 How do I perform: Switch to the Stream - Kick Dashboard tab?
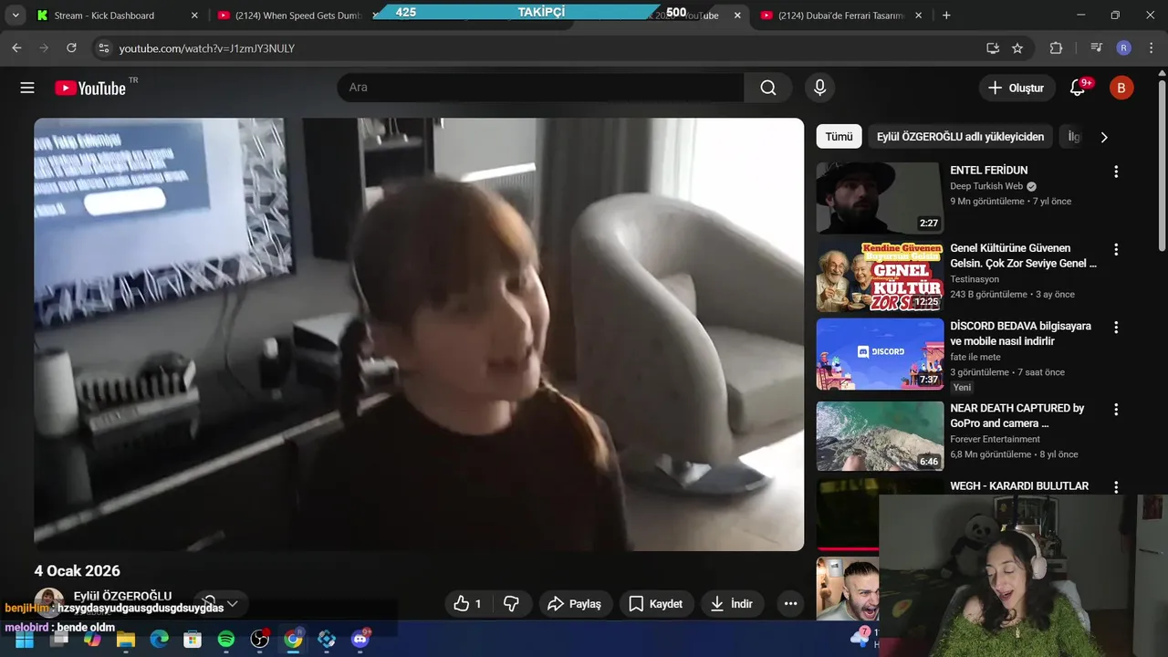click(117, 16)
